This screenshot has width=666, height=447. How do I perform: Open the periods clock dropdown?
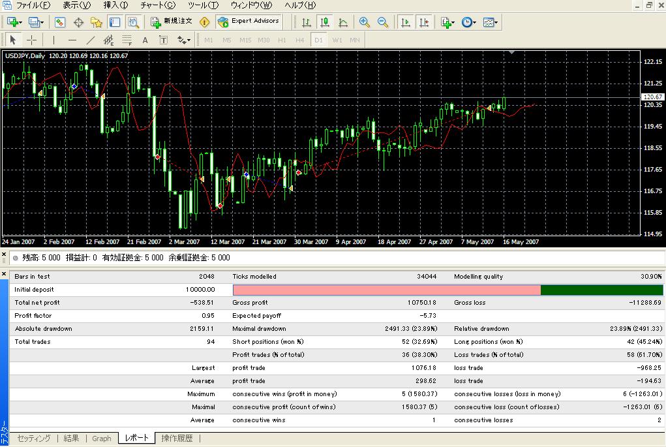click(468, 22)
